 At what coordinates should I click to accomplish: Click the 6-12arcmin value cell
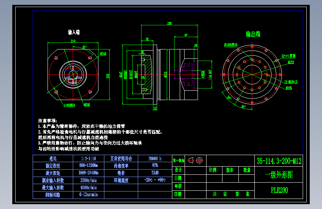(x=88, y=195)
